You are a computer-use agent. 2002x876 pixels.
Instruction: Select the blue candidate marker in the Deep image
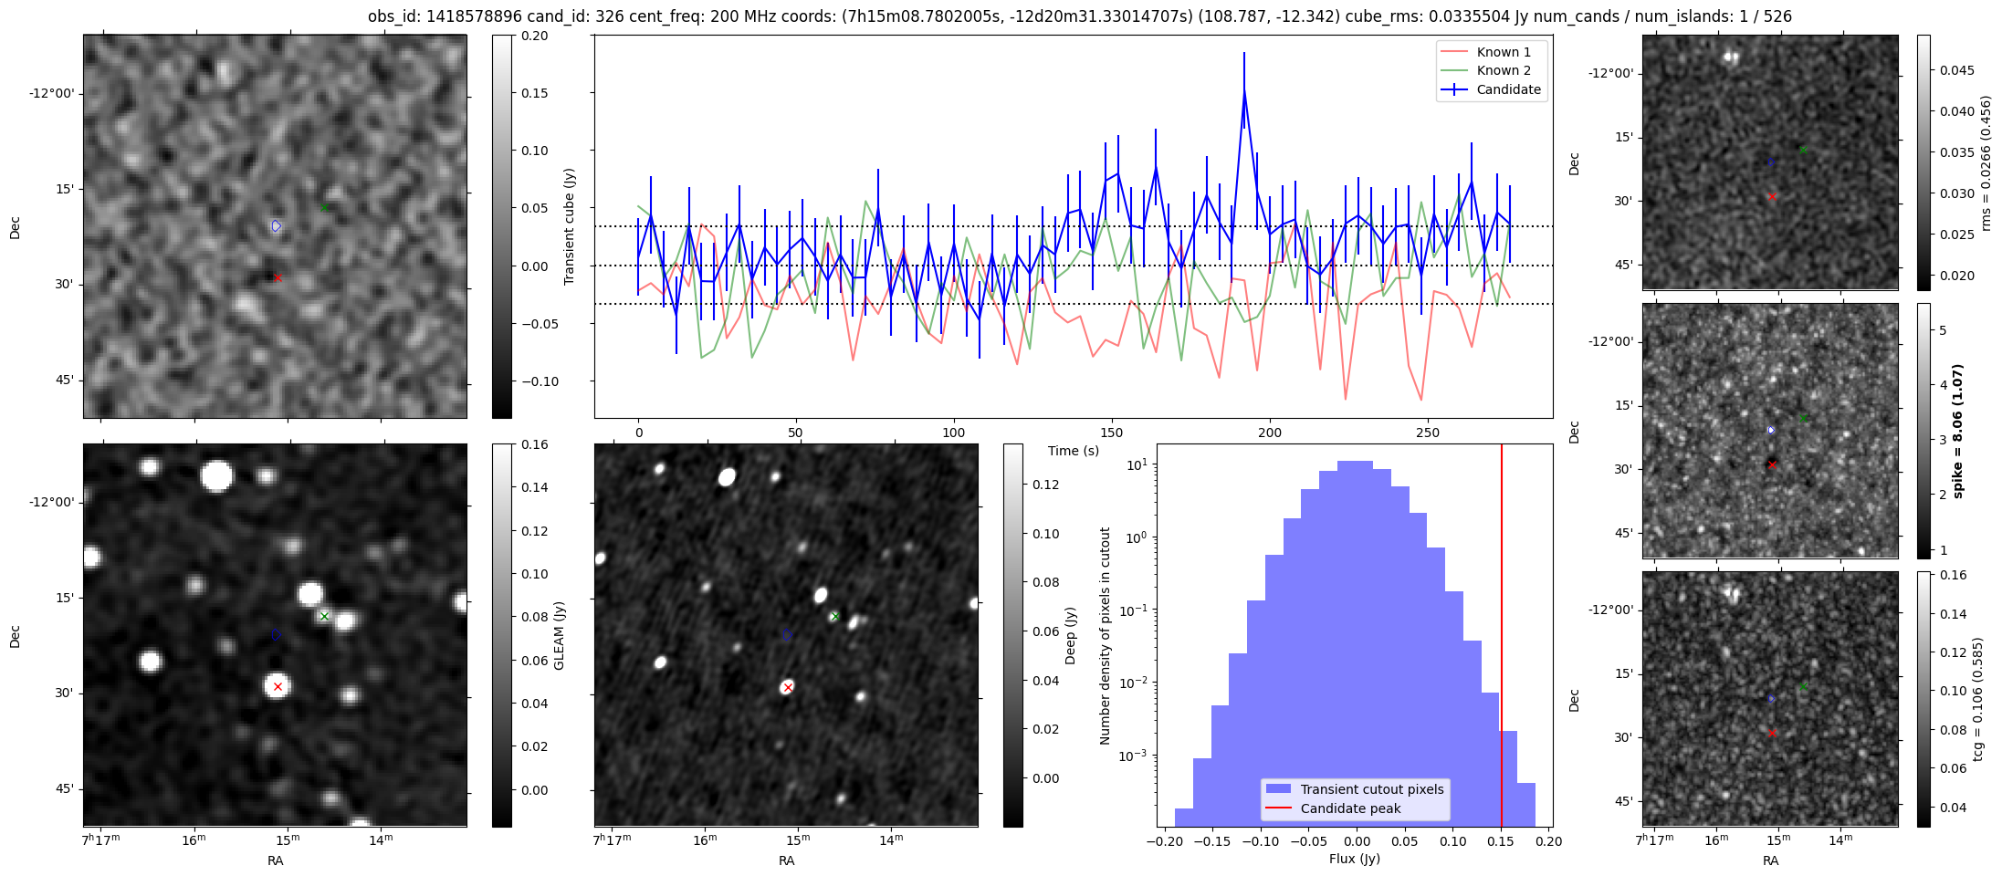[787, 635]
